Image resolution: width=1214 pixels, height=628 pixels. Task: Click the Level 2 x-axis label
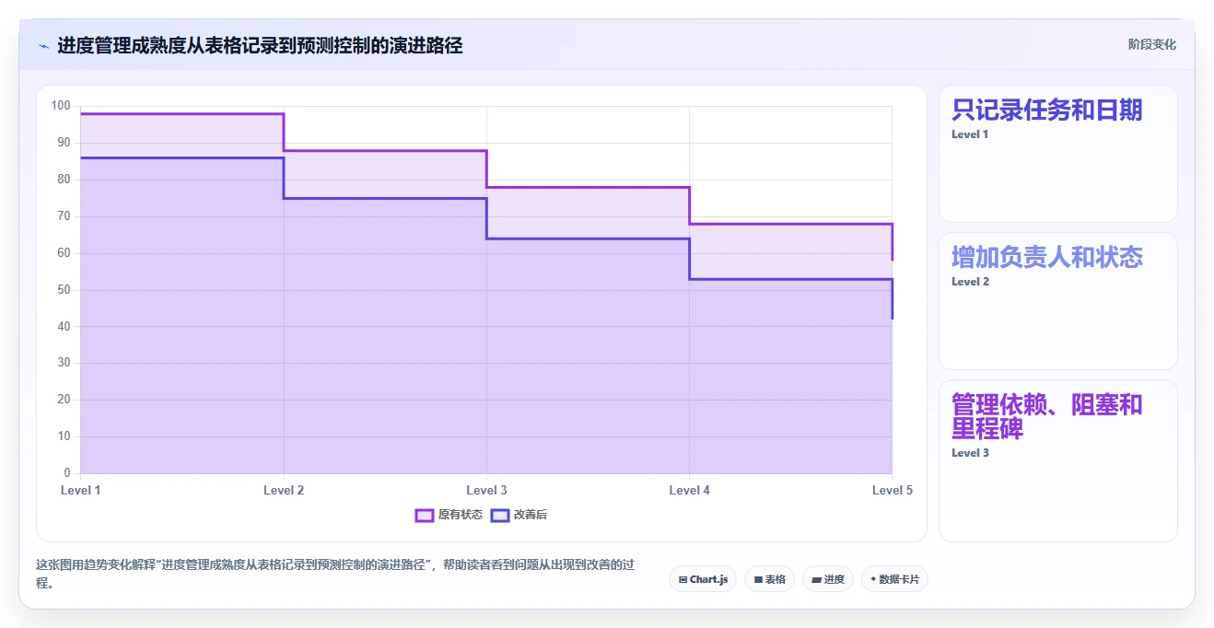tap(284, 490)
